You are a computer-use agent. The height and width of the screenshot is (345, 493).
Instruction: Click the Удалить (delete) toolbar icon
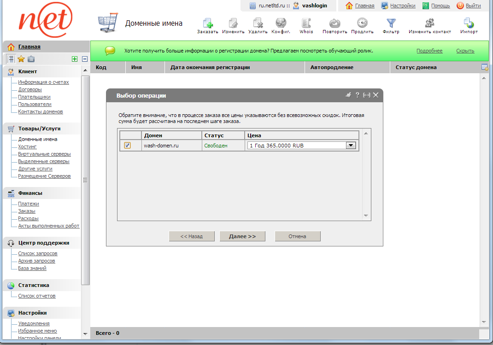click(x=258, y=23)
